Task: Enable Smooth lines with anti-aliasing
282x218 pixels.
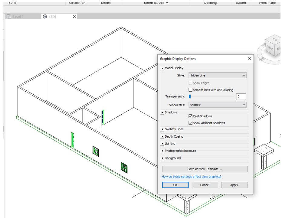Action: tap(191, 89)
